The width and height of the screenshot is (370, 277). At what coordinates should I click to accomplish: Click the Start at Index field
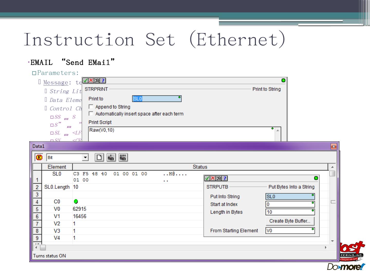pos(290,204)
